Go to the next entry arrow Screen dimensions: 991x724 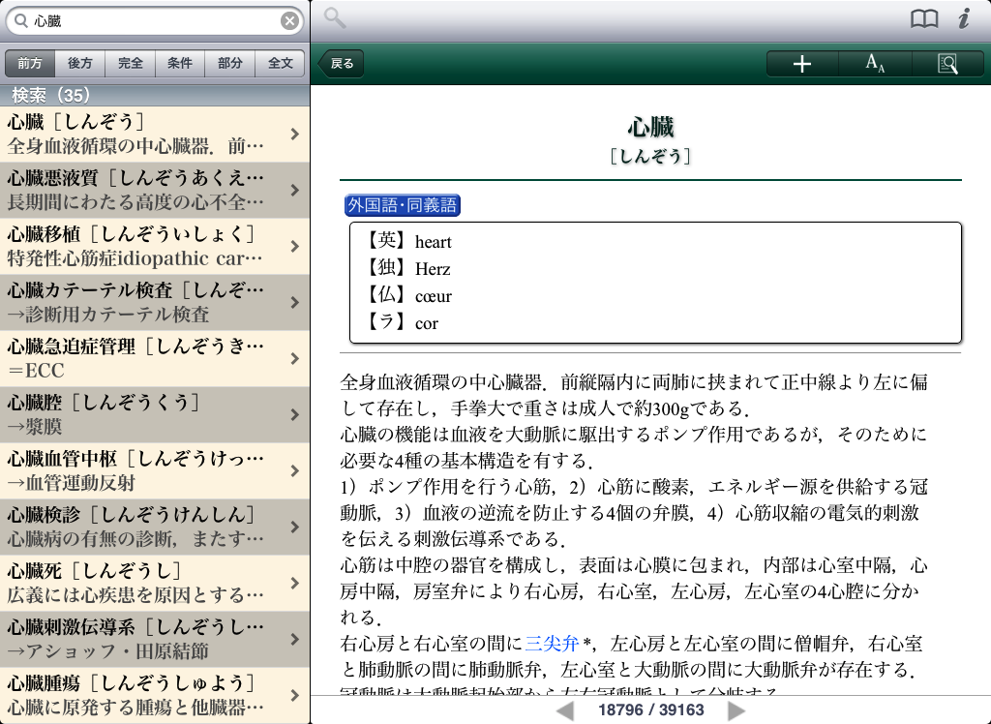pyautogui.click(x=736, y=710)
